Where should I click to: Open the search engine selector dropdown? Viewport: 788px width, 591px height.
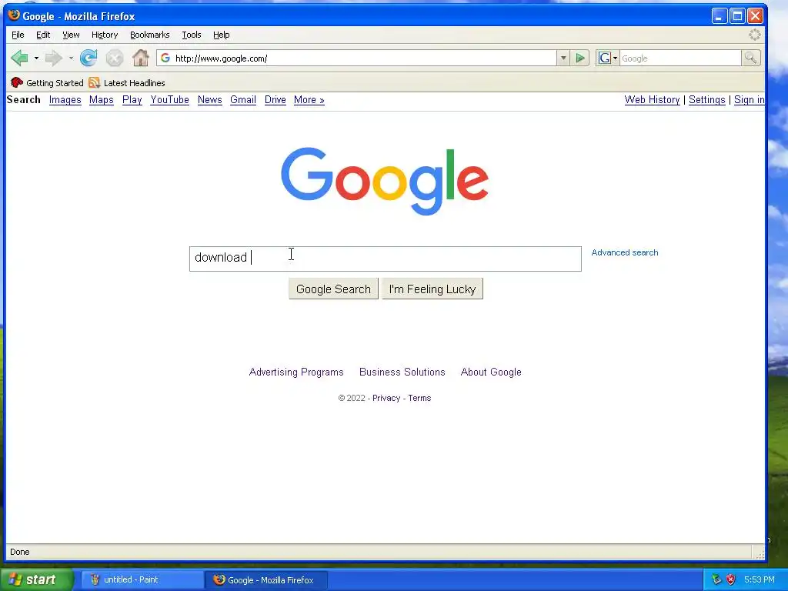click(607, 58)
